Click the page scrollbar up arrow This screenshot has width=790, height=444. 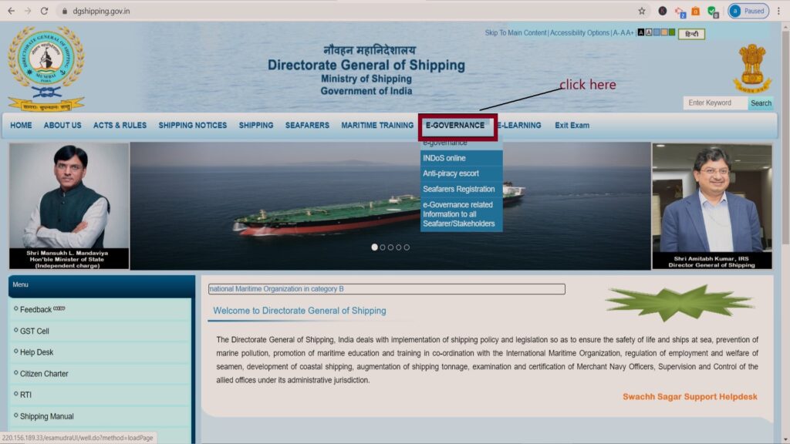coord(785,25)
